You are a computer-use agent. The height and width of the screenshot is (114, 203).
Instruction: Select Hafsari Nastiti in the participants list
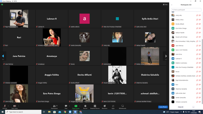(x=186, y=33)
